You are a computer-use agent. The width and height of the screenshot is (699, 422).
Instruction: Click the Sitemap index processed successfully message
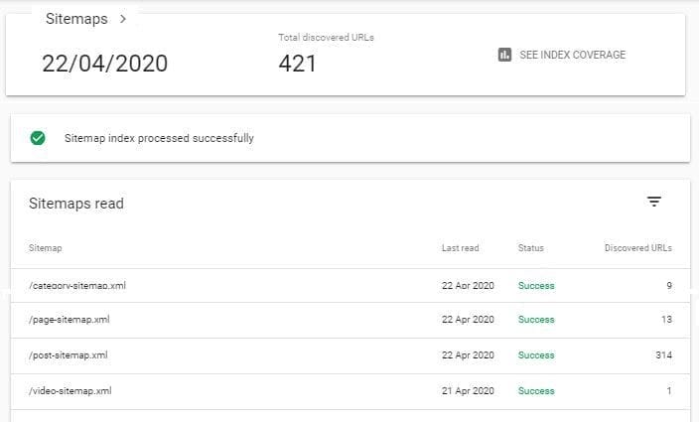pos(159,138)
